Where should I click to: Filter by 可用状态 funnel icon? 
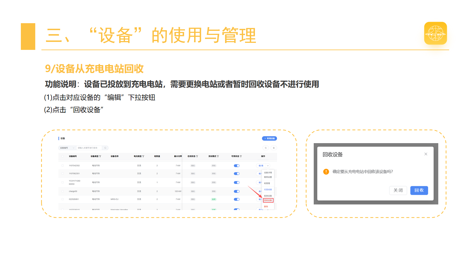241,156
